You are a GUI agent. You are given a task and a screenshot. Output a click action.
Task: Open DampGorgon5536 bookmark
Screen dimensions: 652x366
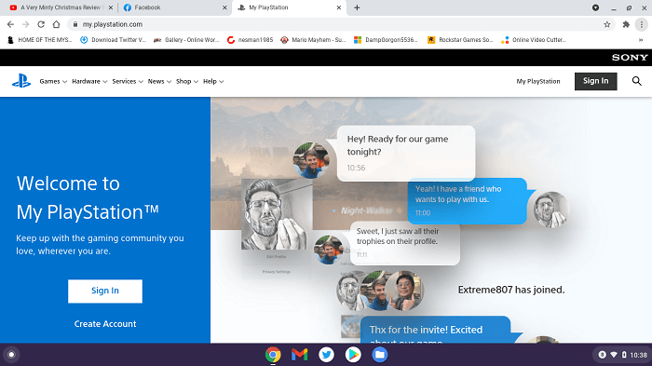(386, 40)
